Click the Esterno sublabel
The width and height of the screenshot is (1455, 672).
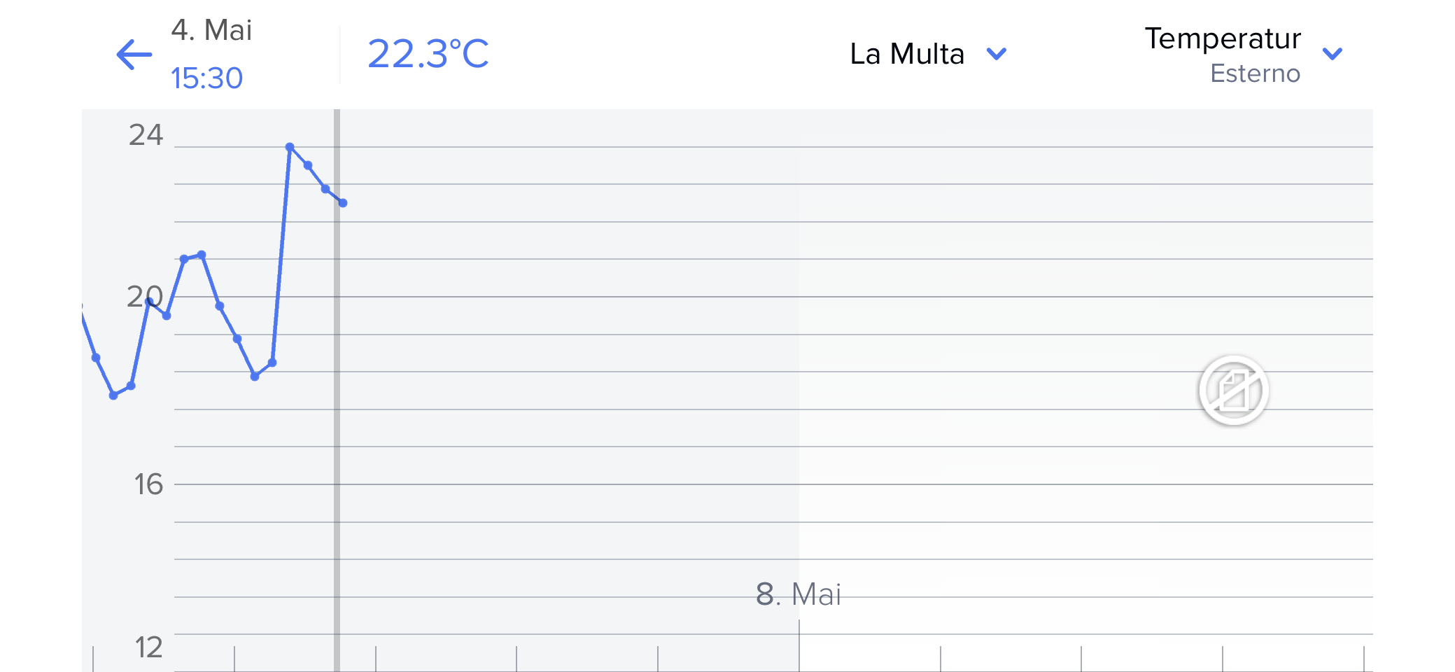point(1255,73)
